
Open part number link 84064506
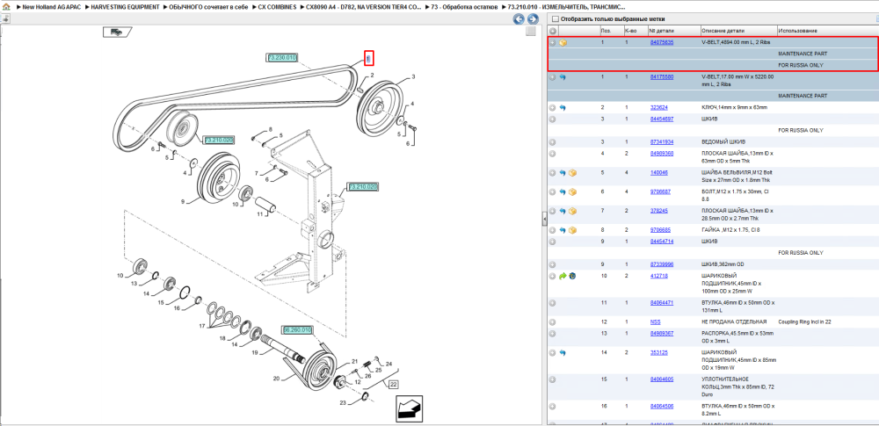pyautogui.click(x=662, y=407)
